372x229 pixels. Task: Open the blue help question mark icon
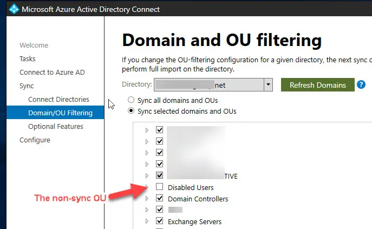[x=361, y=84]
